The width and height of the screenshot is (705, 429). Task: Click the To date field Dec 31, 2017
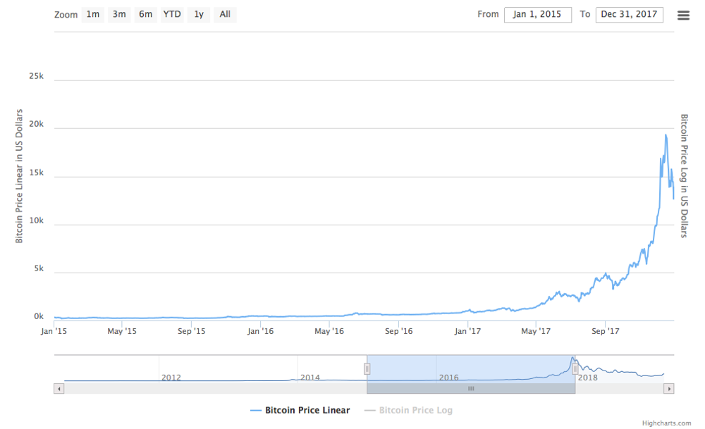click(x=629, y=14)
